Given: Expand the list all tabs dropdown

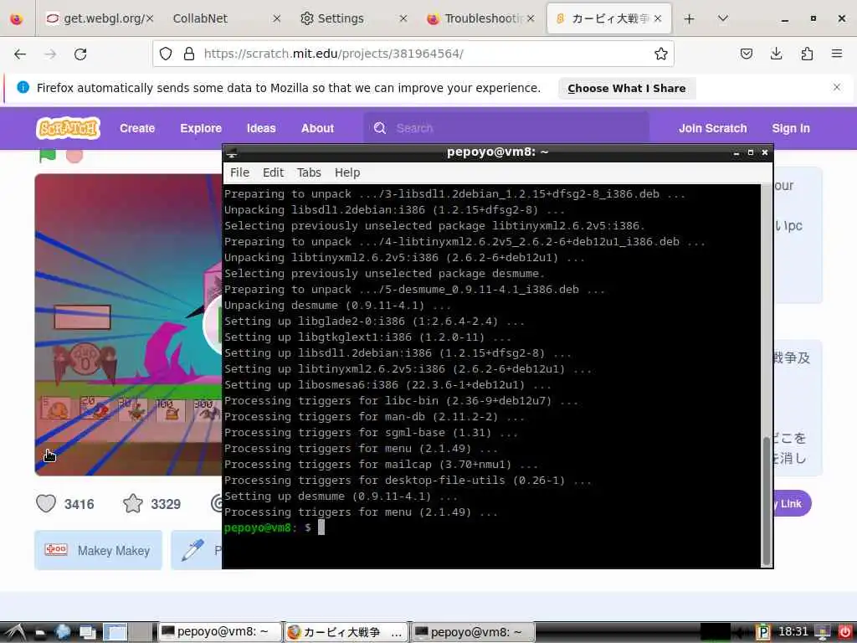Looking at the screenshot, I should (722, 18).
